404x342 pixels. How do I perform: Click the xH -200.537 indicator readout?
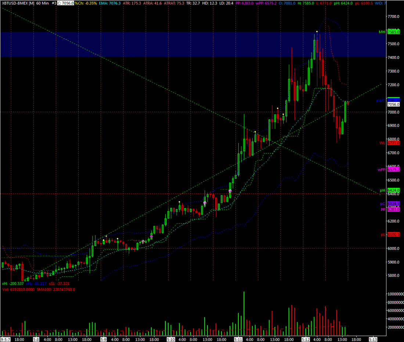13,284
